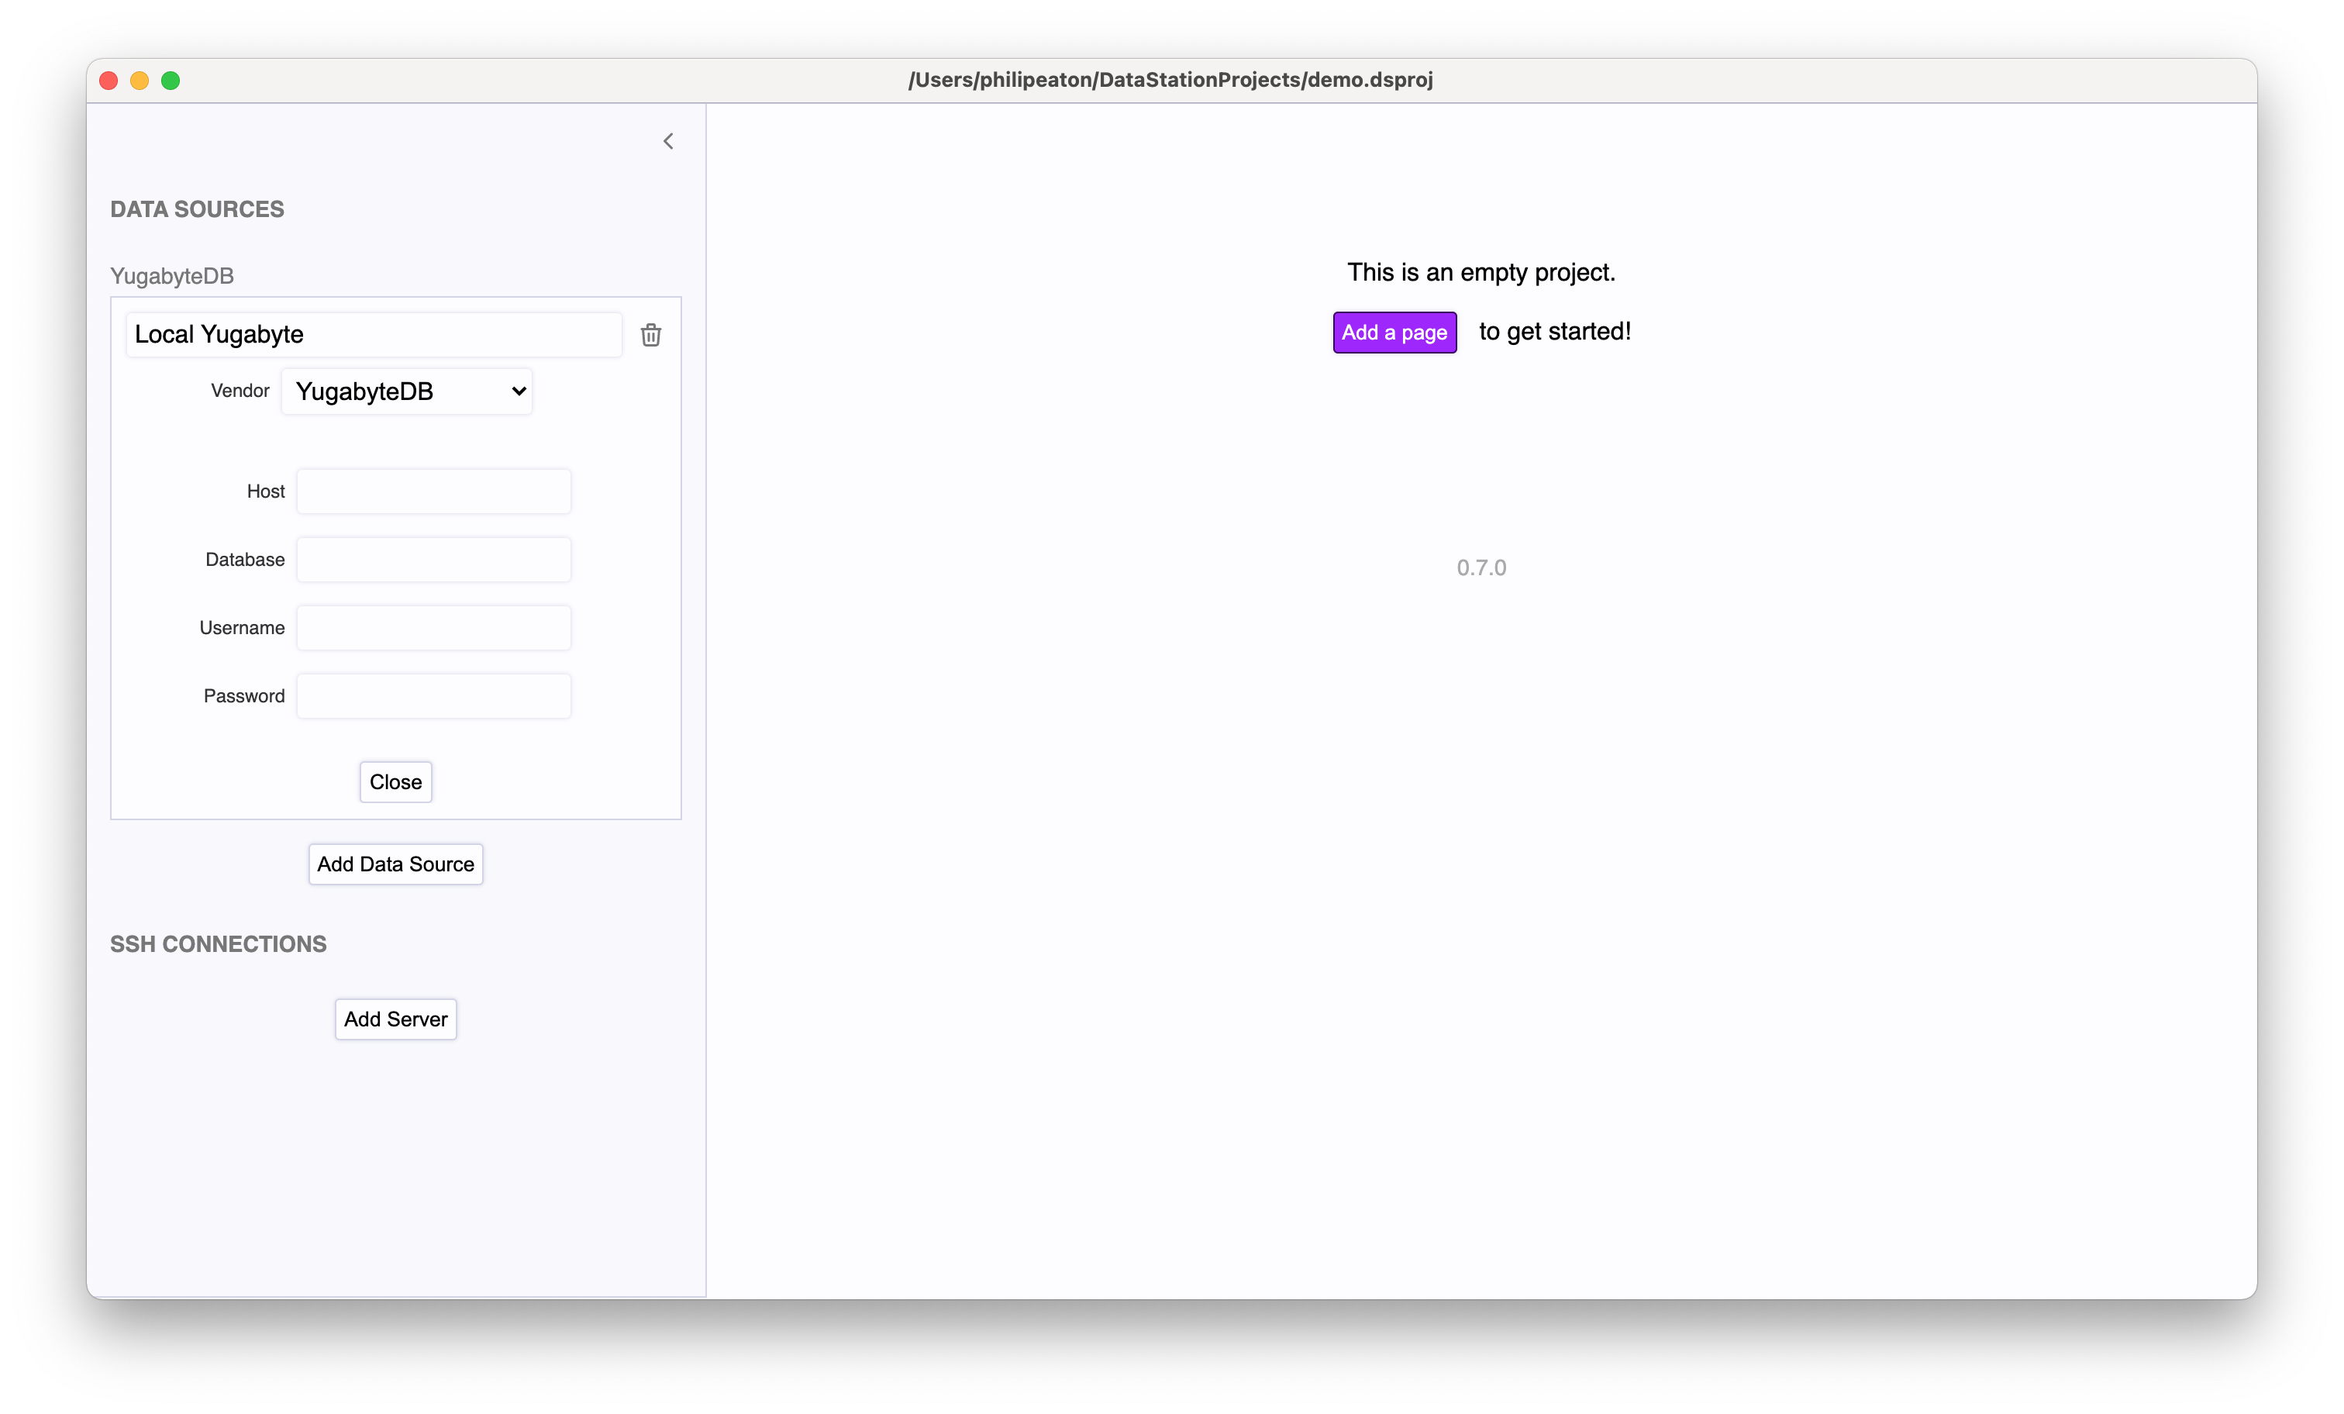Click the Add Data Source button icon
2344x1414 pixels.
(395, 863)
